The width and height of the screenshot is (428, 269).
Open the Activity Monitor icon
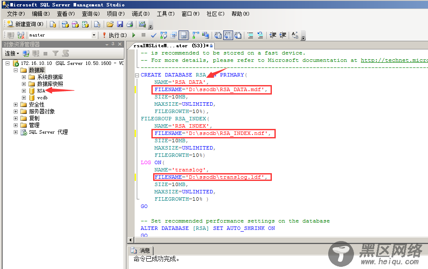click(142, 24)
